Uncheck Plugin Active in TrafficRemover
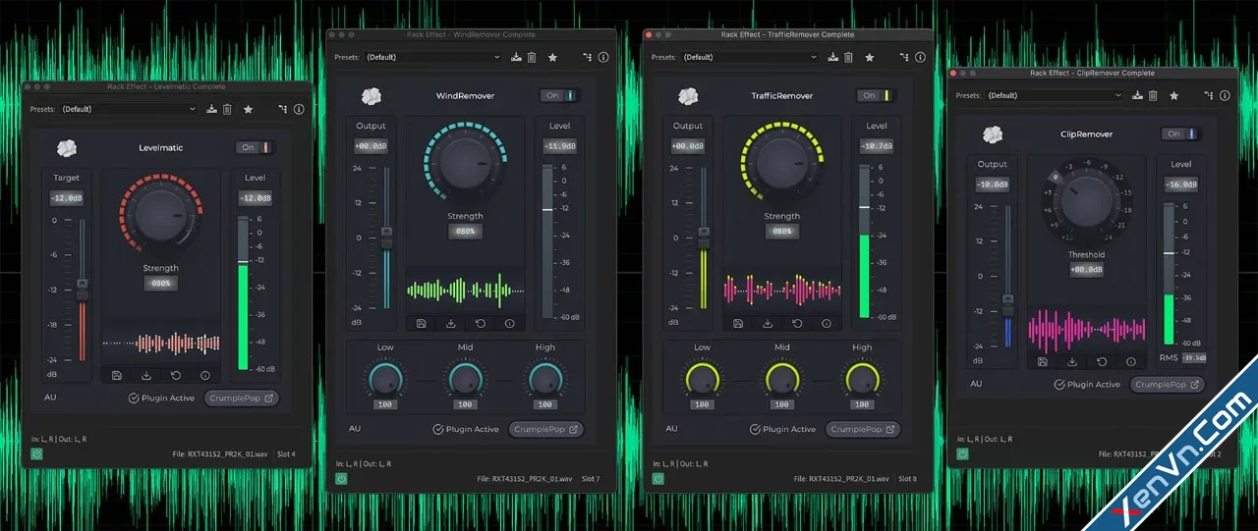Viewport: 1258px width, 531px height. point(754,429)
